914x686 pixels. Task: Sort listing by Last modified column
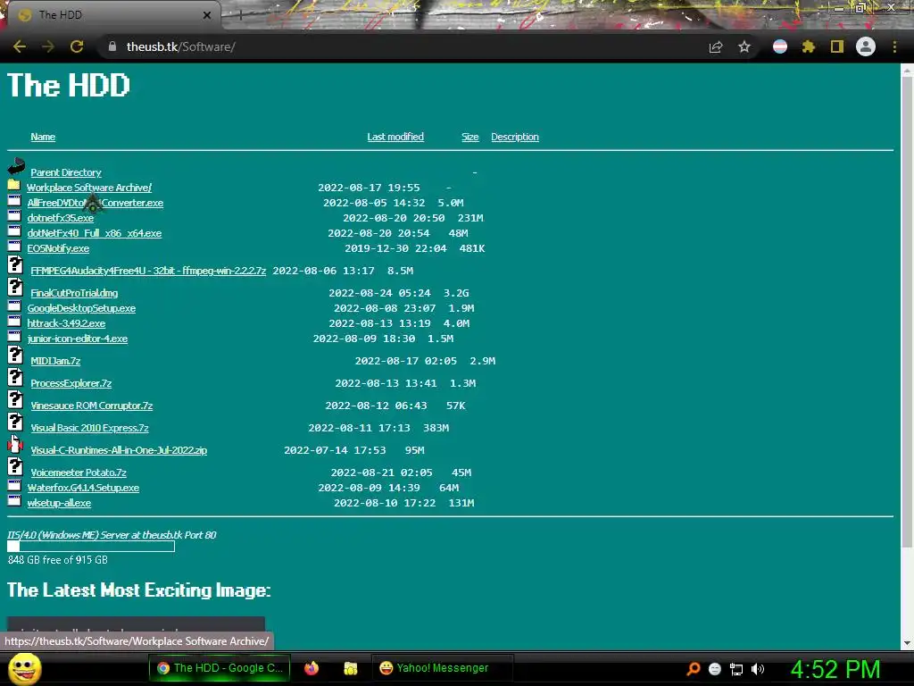click(x=395, y=137)
